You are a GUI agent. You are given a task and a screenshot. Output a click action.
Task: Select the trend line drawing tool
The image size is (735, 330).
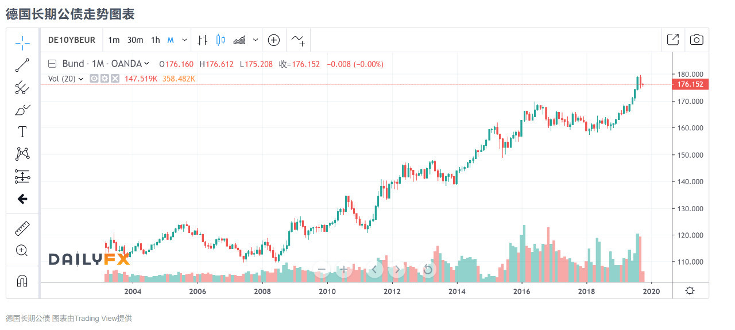(22, 65)
